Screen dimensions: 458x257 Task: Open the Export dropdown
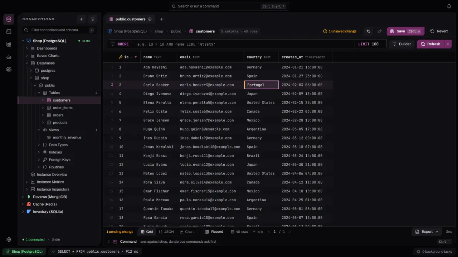(x=427, y=232)
